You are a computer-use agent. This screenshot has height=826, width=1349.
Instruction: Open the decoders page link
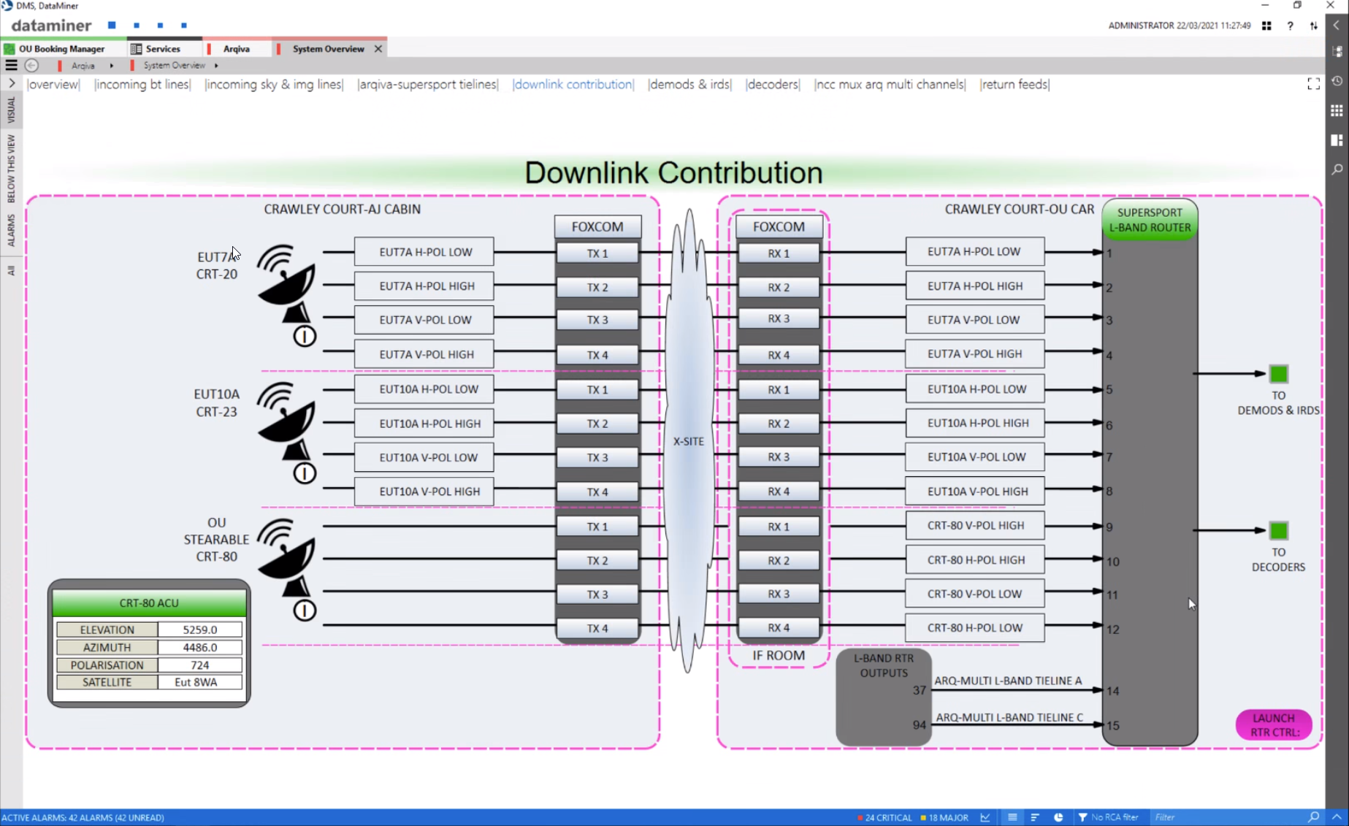773,85
